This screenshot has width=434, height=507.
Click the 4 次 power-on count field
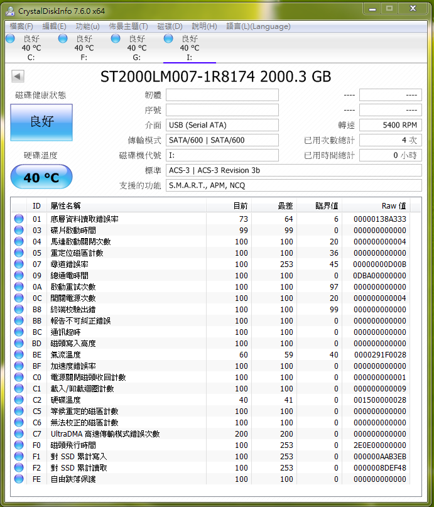click(391, 140)
